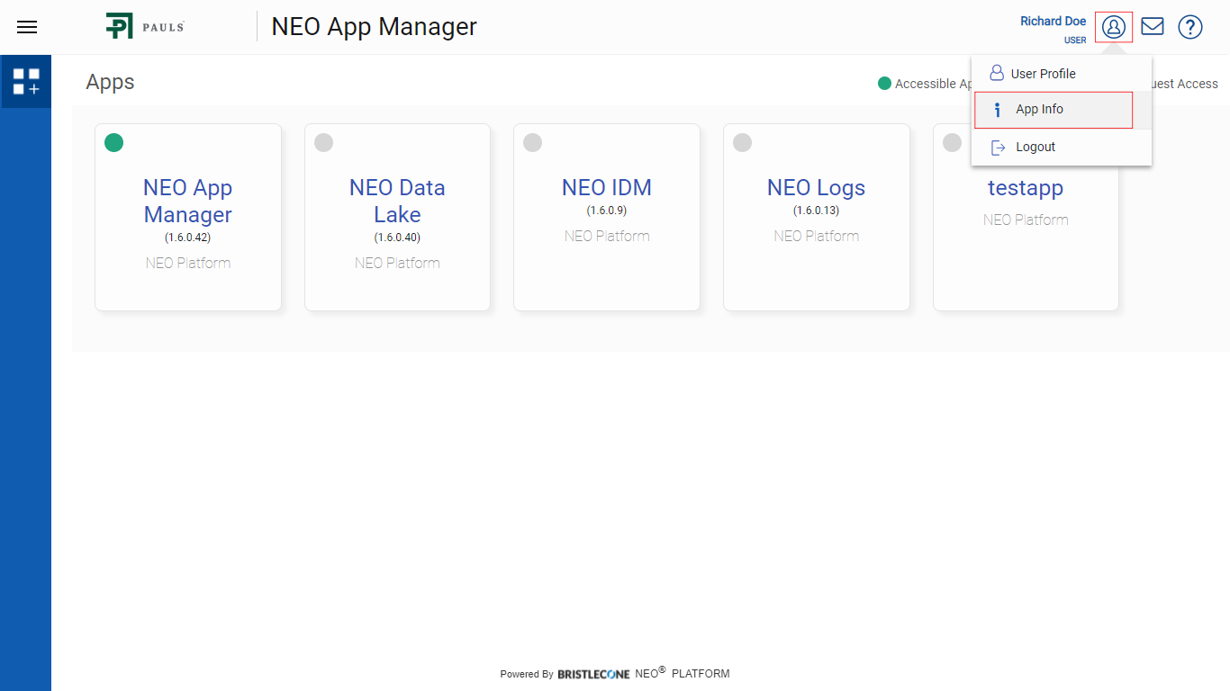Click the Pauls company logo
Image resolution: width=1230 pixels, height=691 pixels.
pyautogui.click(x=145, y=26)
